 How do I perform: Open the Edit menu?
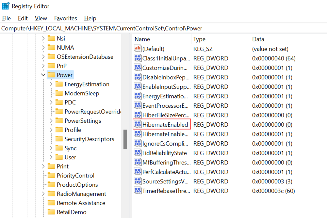pos(23,18)
